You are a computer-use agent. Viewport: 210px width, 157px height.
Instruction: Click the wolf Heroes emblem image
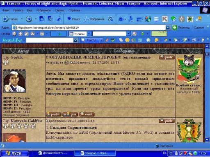point(189,69)
